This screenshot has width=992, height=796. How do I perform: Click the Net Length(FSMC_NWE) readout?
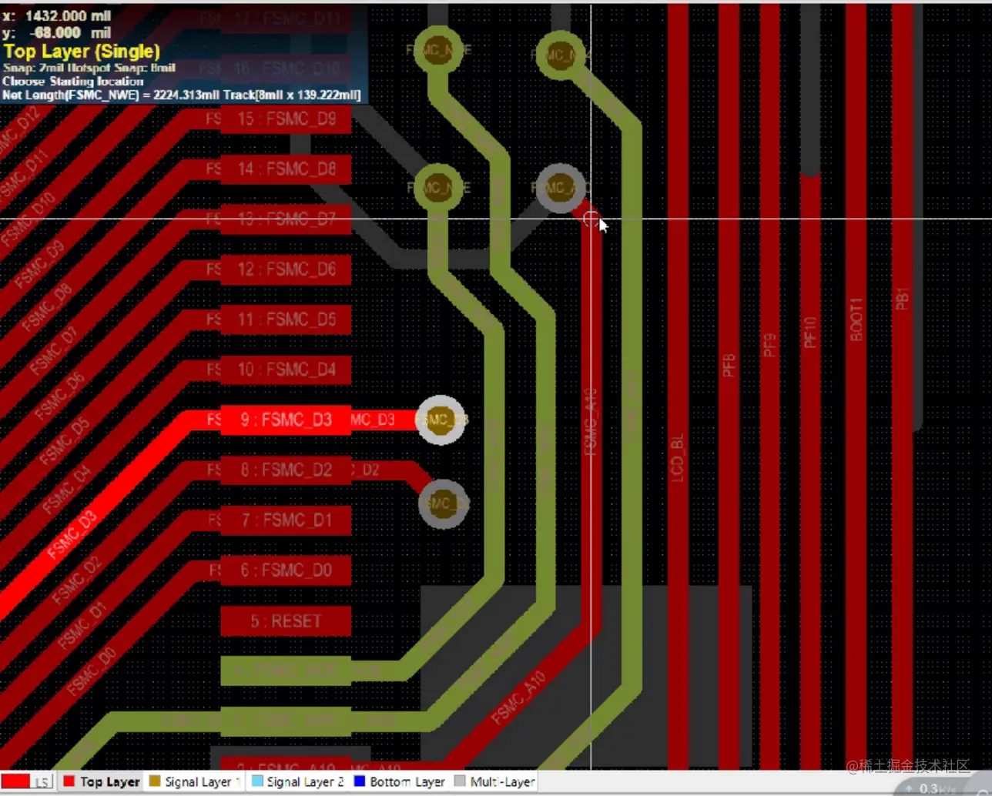point(181,95)
